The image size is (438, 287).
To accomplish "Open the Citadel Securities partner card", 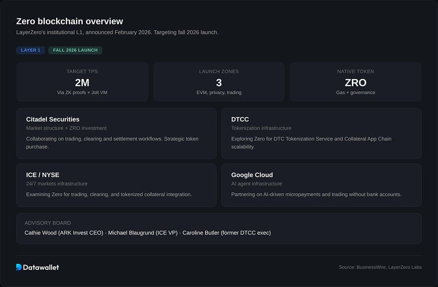I will (116, 133).
